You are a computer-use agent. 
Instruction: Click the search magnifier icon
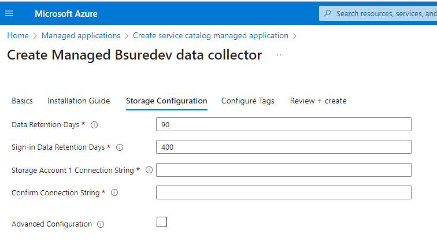coord(328,13)
